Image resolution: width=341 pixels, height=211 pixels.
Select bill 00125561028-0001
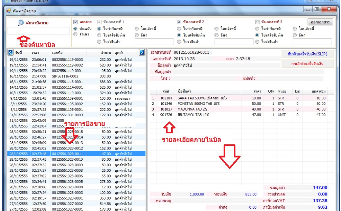[x=76, y=198]
